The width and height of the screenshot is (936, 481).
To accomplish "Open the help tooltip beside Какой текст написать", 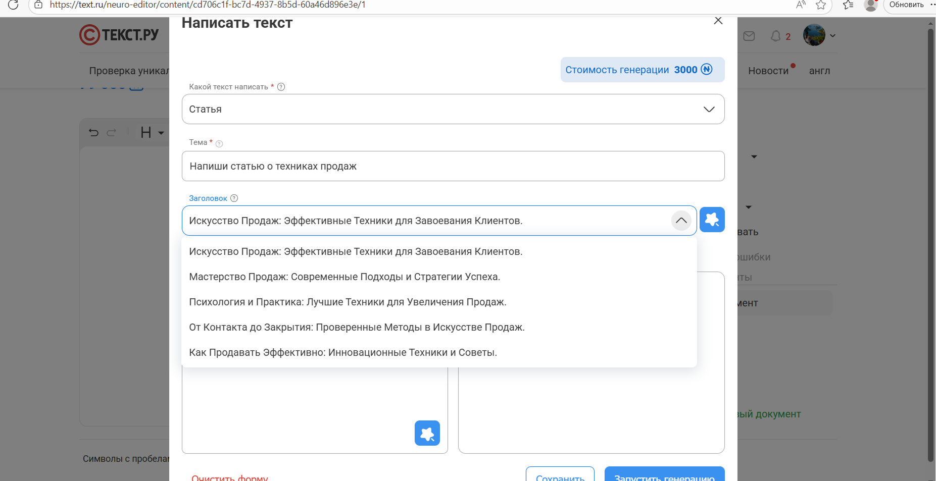I will click(x=281, y=86).
